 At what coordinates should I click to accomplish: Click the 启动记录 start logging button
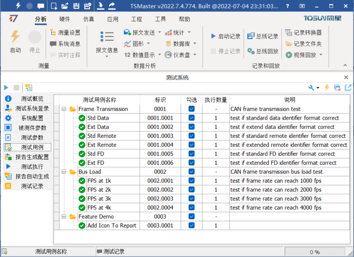pos(226,36)
